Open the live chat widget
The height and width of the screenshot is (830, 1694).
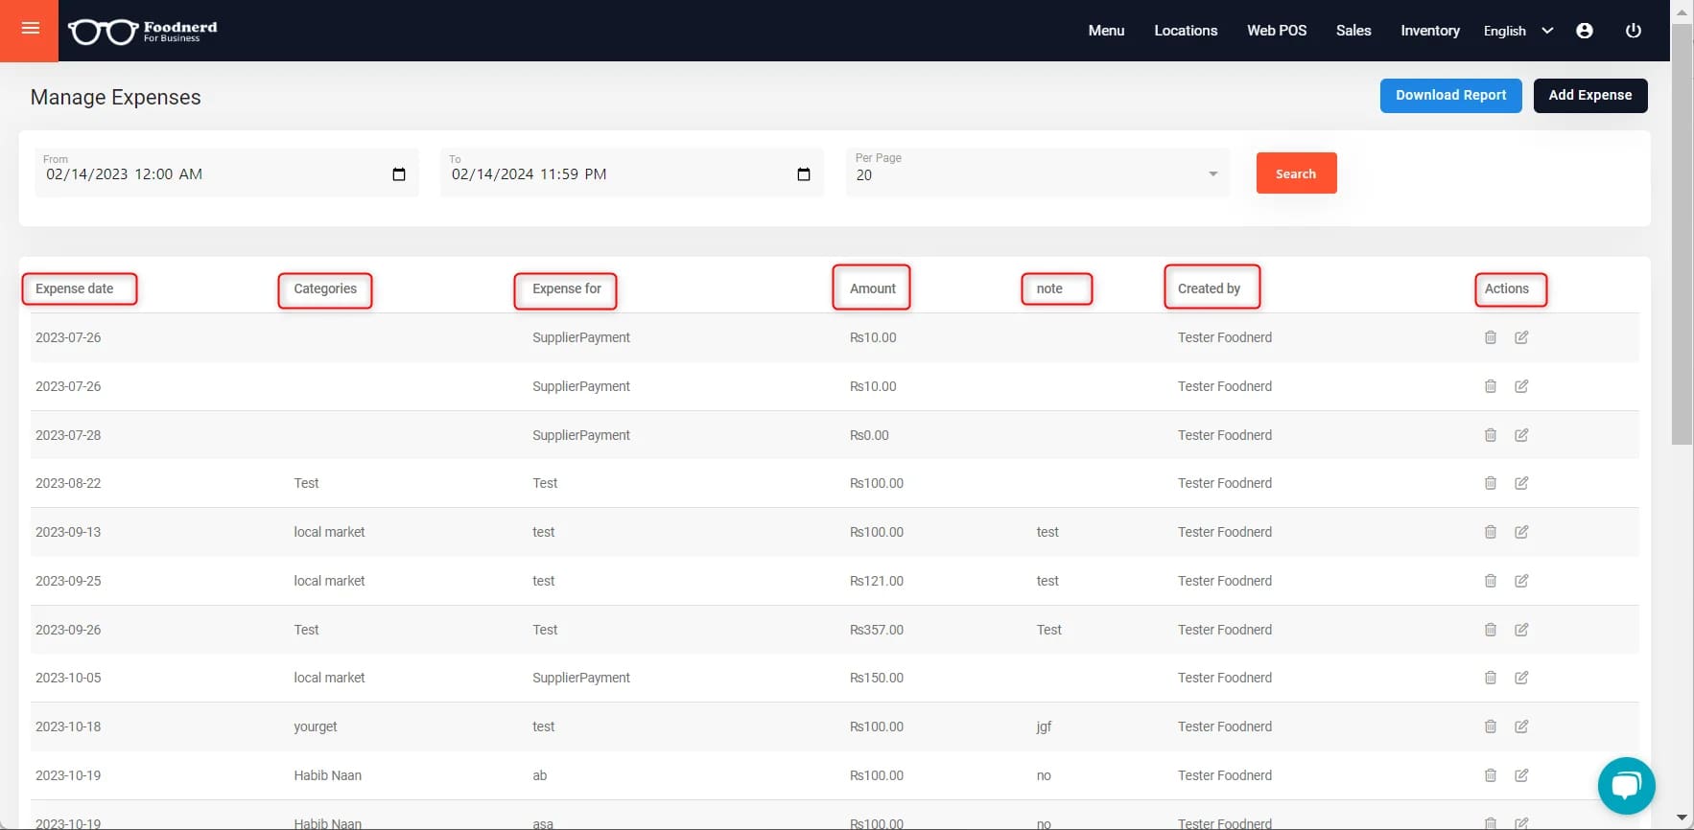(x=1626, y=785)
